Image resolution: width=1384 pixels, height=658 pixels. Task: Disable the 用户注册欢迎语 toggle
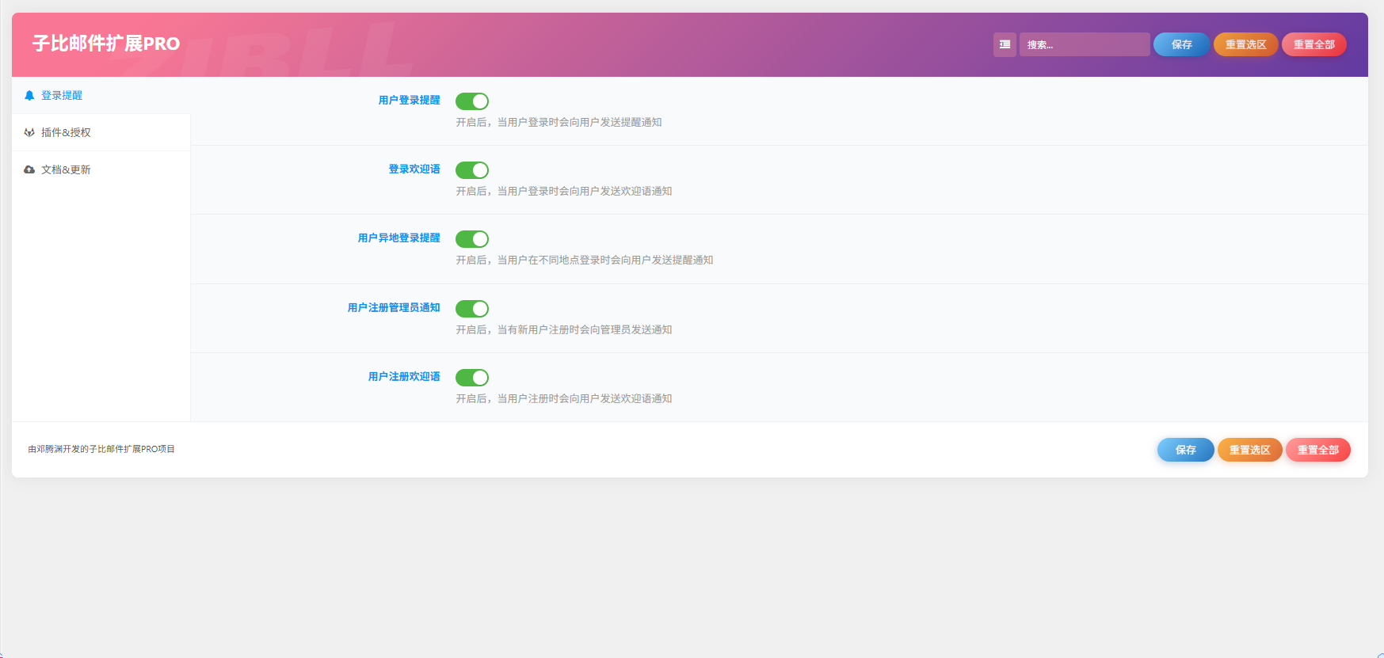tap(472, 378)
